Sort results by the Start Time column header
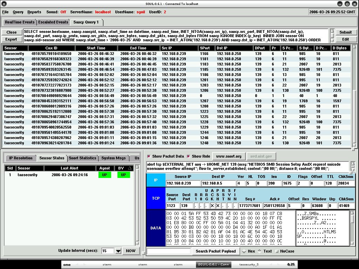This screenshot has height=269, width=359. (x=96, y=48)
